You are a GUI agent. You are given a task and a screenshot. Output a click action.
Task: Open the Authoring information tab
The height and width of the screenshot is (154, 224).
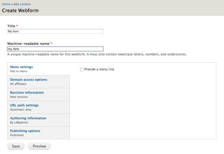click(28, 118)
